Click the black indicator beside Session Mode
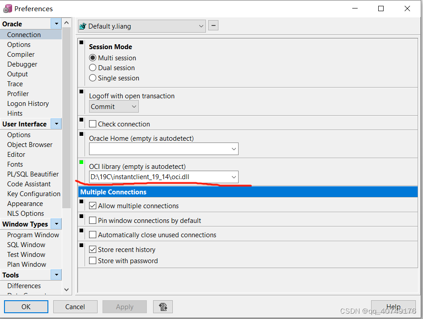This screenshot has width=423, height=319. pos(81,42)
